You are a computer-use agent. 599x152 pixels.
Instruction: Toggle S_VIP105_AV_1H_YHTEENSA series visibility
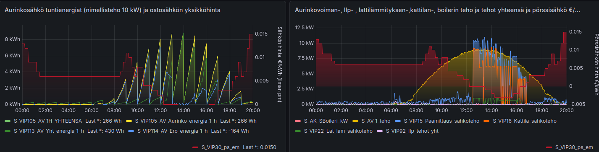[x=48, y=121]
